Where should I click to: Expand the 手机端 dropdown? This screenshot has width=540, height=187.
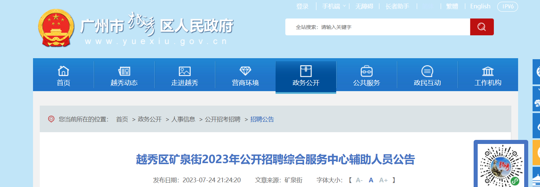[x=334, y=6]
